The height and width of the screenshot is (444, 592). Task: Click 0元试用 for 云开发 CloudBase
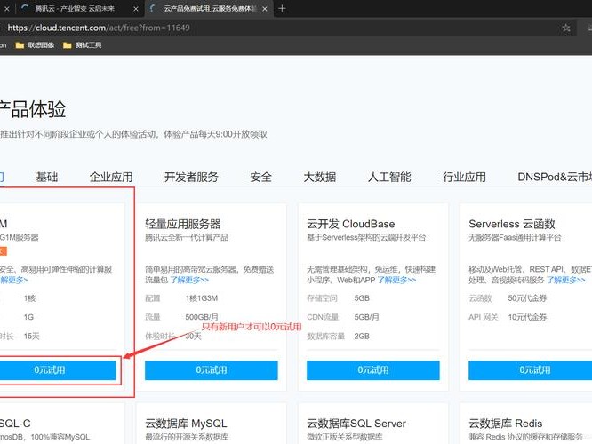[373, 370]
